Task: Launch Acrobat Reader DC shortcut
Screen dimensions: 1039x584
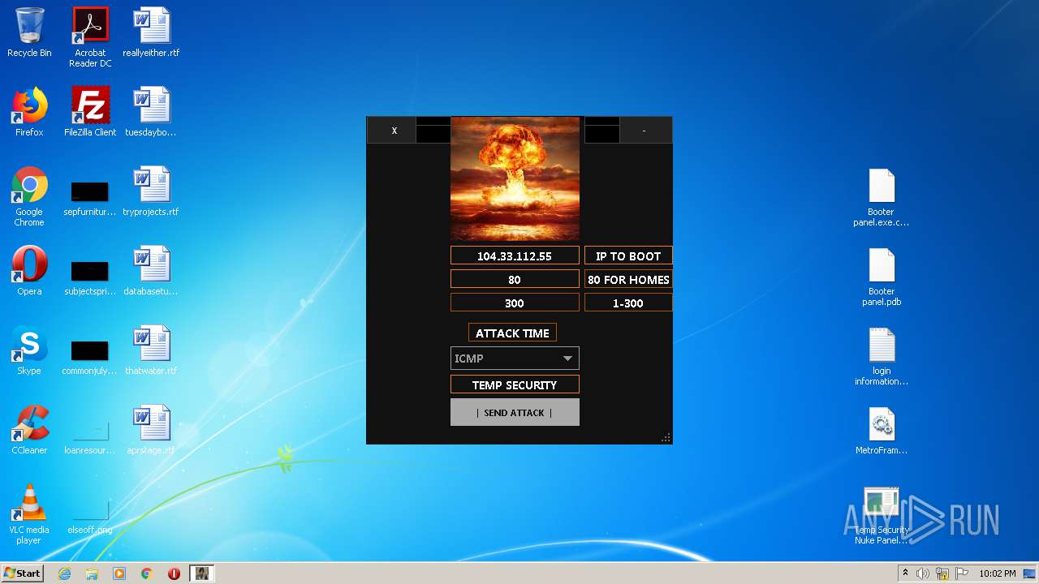Action: pyautogui.click(x=90, y=37)
